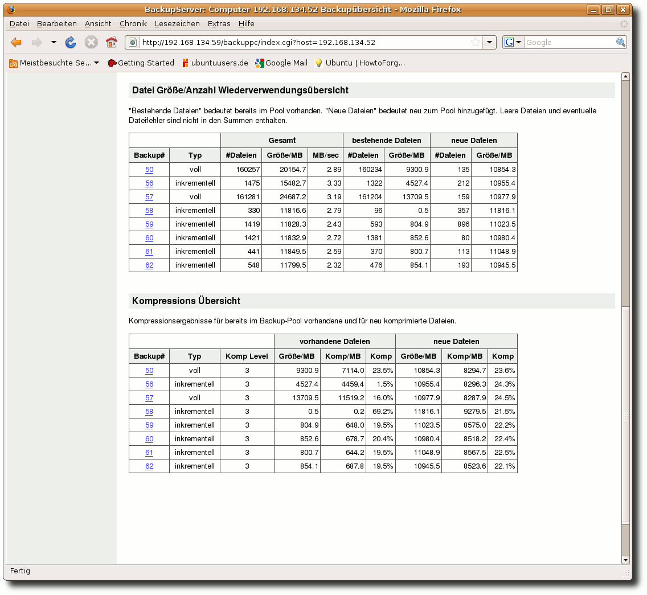Open backup 50 in the Wiederverwendungsübersicht table

(x=149, y=170)
